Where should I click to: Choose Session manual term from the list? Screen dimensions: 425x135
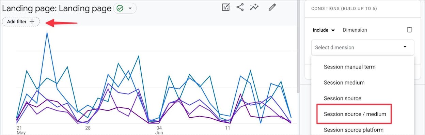(x=363, y=67)
